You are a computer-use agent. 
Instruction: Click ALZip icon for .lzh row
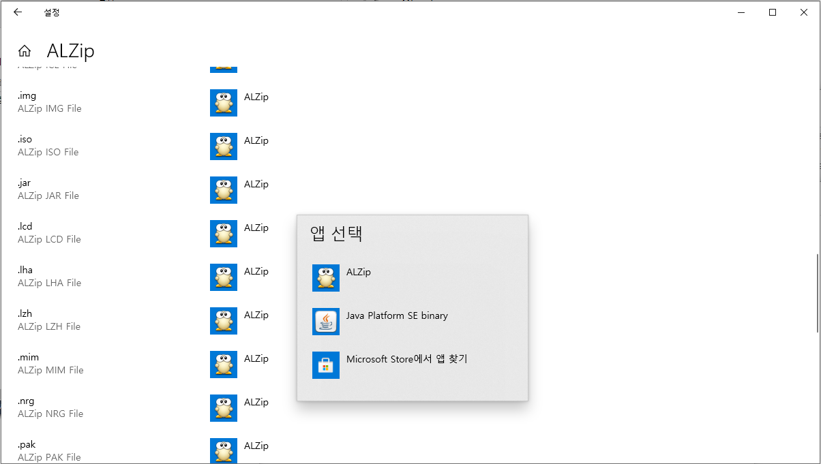tap(224, 321)
